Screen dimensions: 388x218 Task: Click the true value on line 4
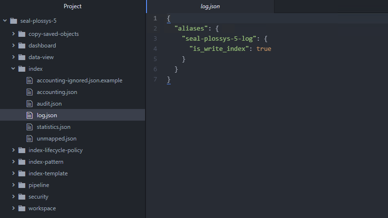pos(264,49)
